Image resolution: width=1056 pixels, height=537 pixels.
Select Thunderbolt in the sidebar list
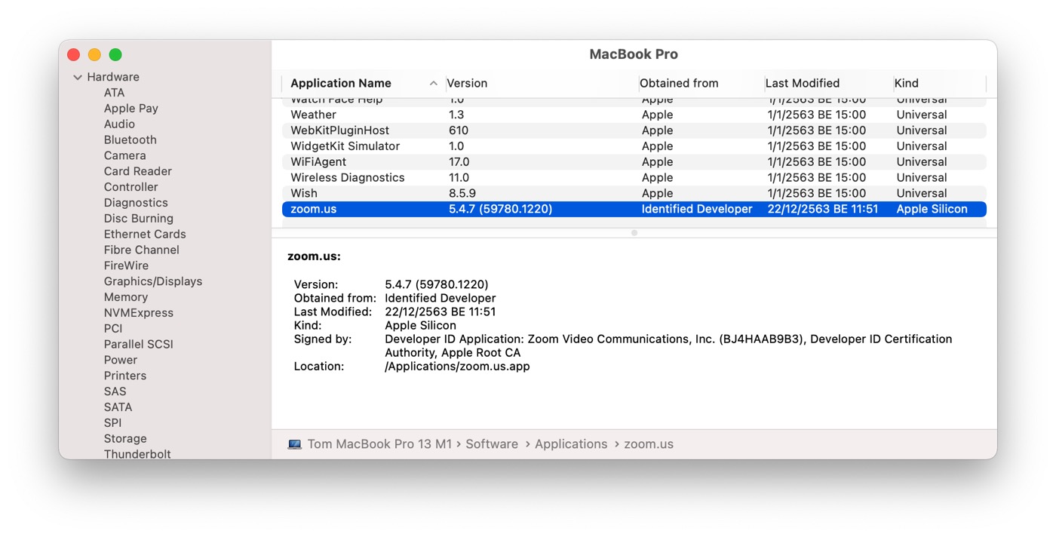coord(137,454)
